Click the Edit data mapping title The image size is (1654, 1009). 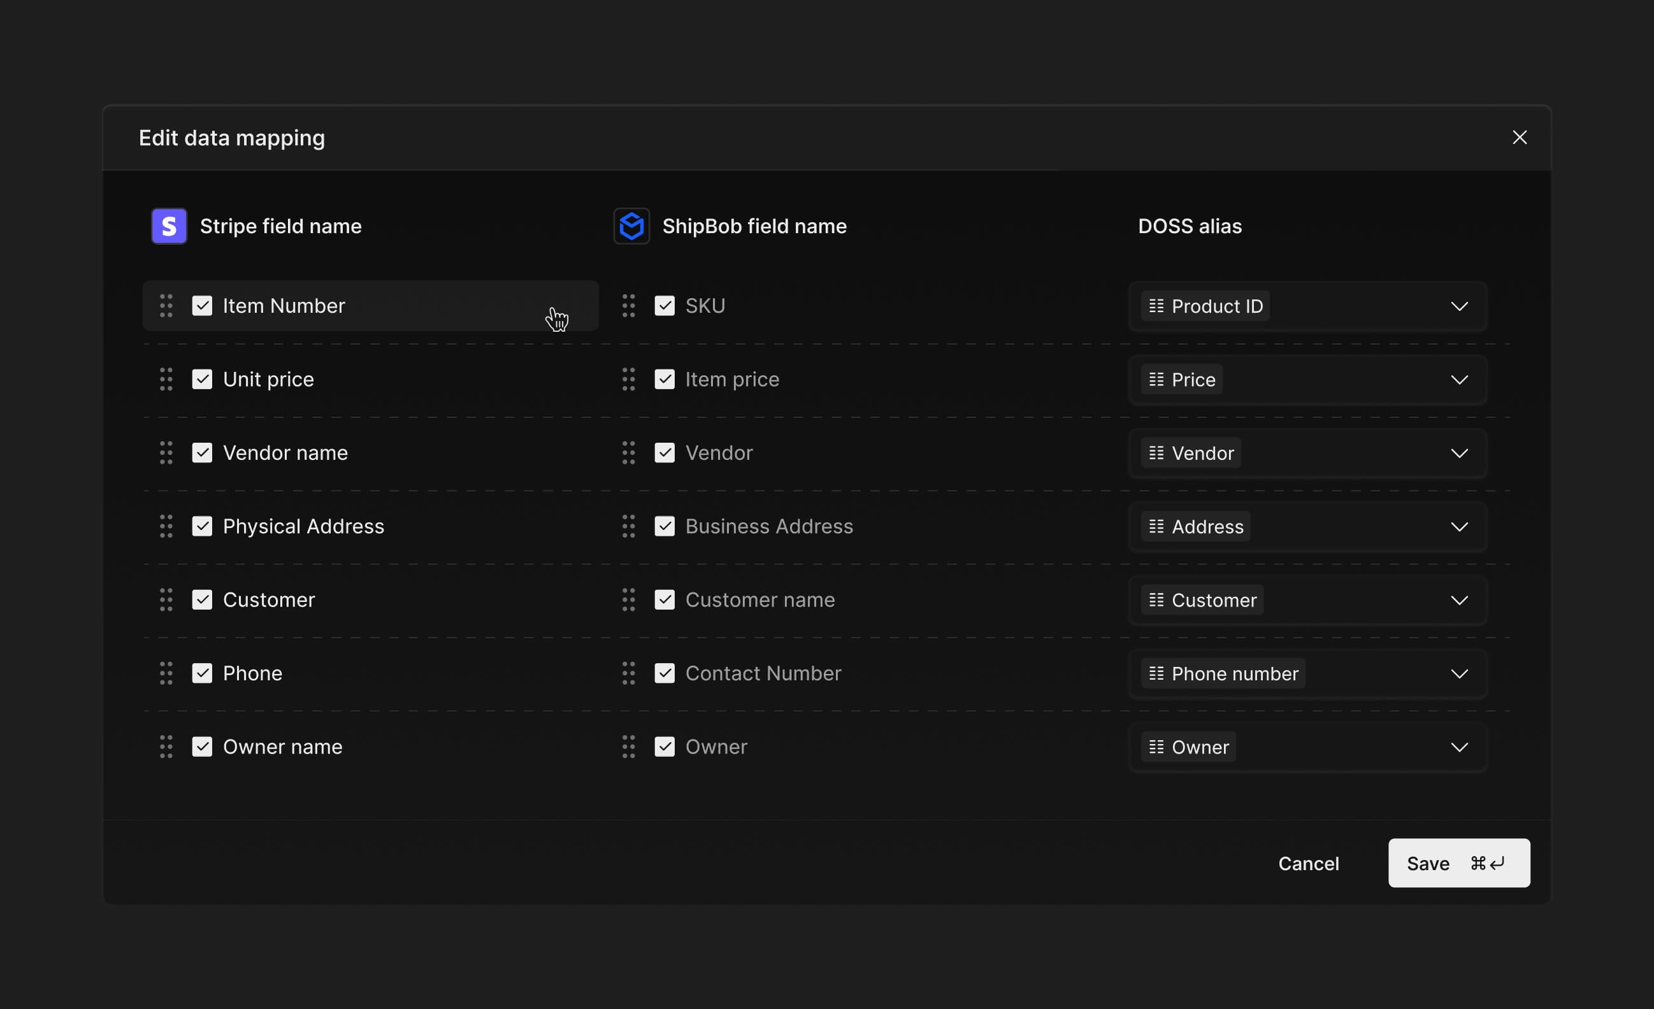click(231, 138)
